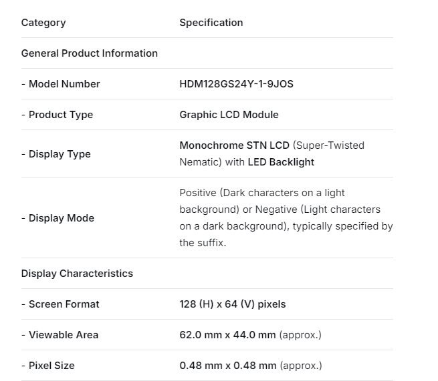The image size is (438, 381).
Task: Click the Positive or Negative display mode description
Action: tap(286, 218)
